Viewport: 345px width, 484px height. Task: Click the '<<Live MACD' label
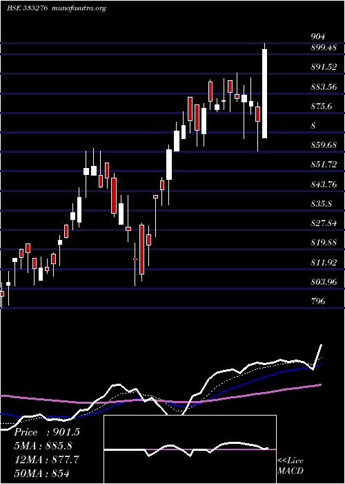290,466
